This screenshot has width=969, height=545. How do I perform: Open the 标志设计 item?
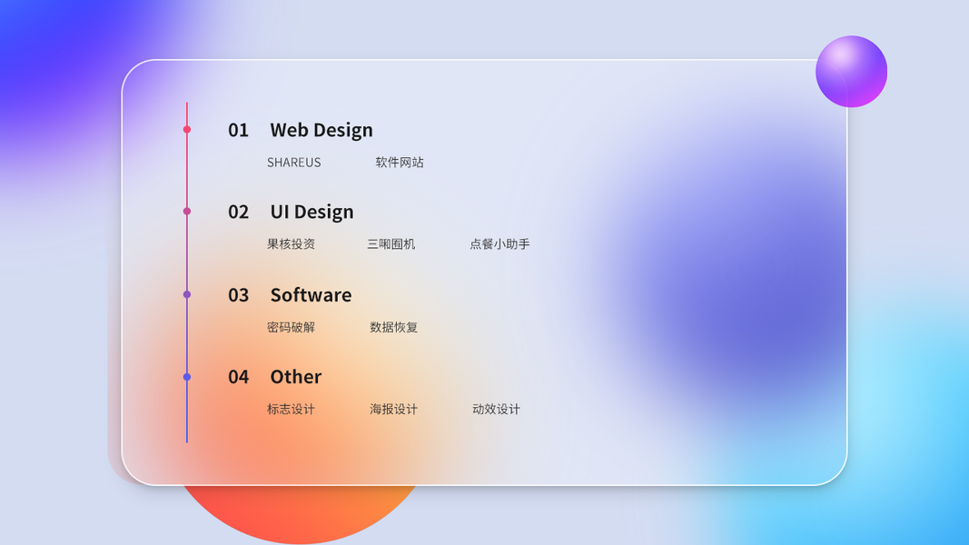291,410
